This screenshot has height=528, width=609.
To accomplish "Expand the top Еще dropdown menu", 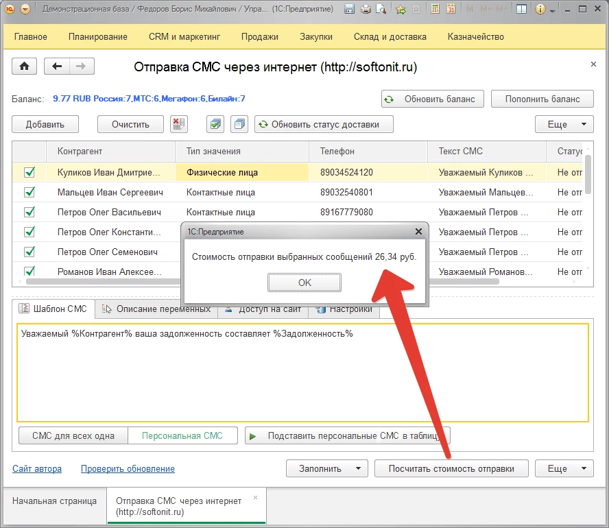I will [564, 124].
